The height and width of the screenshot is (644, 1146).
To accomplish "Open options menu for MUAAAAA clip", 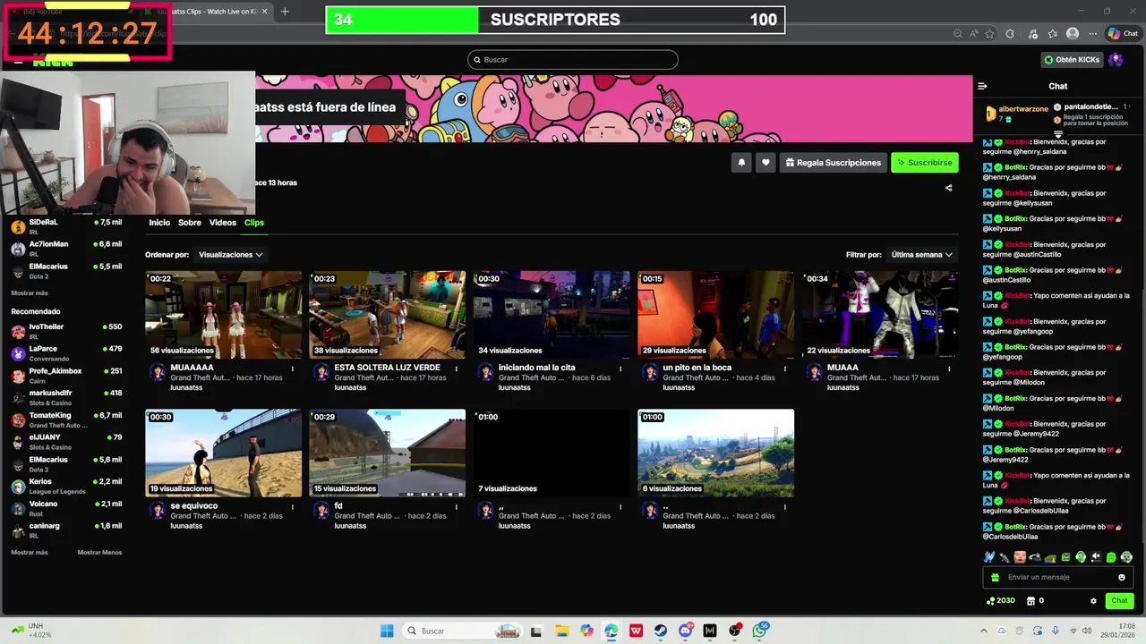I will click(293, 368).
